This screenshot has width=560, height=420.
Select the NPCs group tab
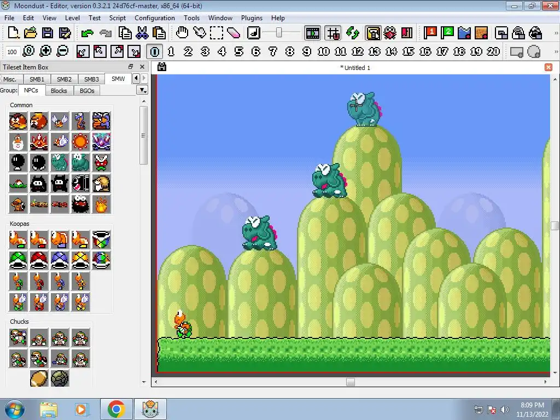(31, 90)
